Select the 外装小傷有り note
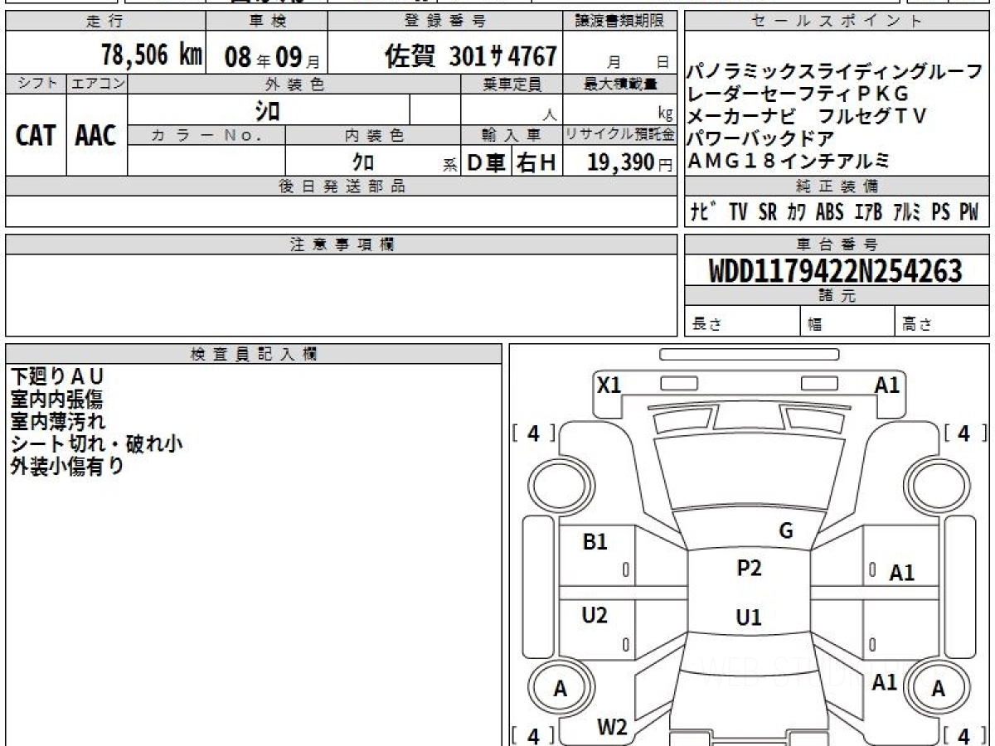 [67, 467]
